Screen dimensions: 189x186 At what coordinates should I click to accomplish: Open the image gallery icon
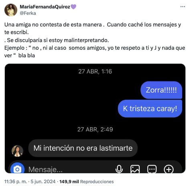[x=135, y=169]
